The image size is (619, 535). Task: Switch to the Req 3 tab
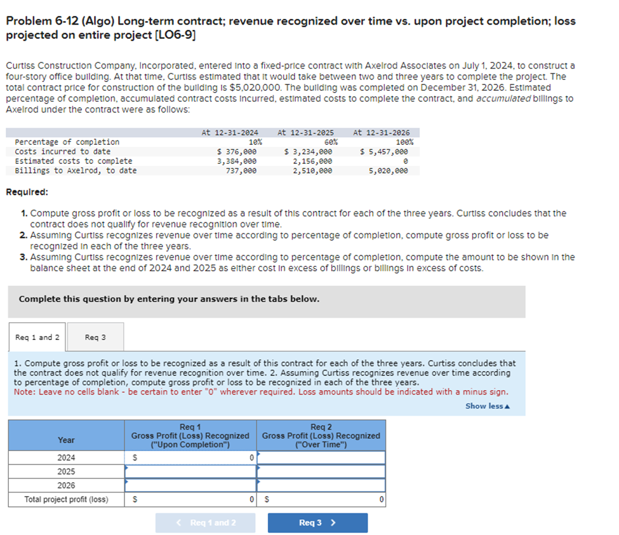click(x=95, y=337)
